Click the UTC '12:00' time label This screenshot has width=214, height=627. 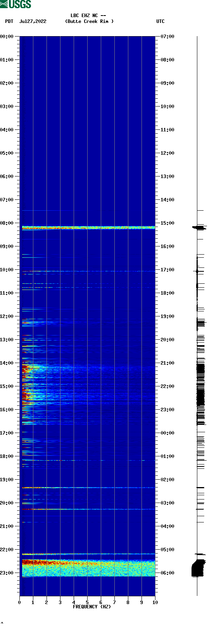click(x=167, y=153)
